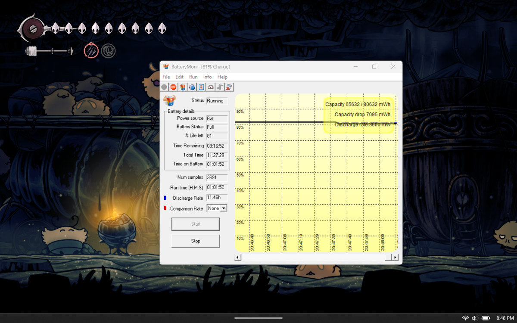Minimize the BatteryMon window

pos(355,67)
